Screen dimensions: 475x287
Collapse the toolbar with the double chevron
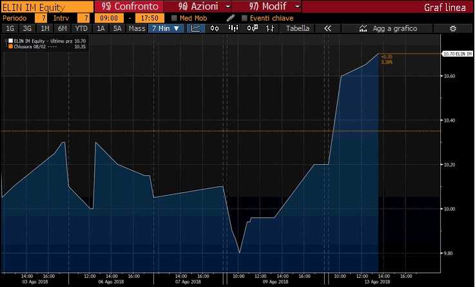click(x=328, y=28)
